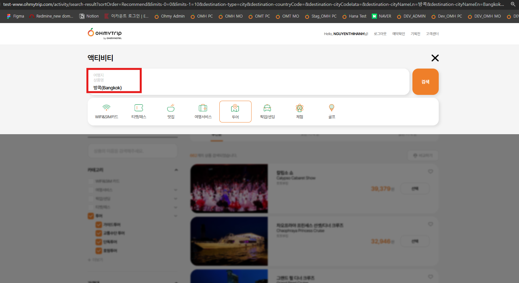Expand the 티켓/패스 filter row chevron

(176, 207)
